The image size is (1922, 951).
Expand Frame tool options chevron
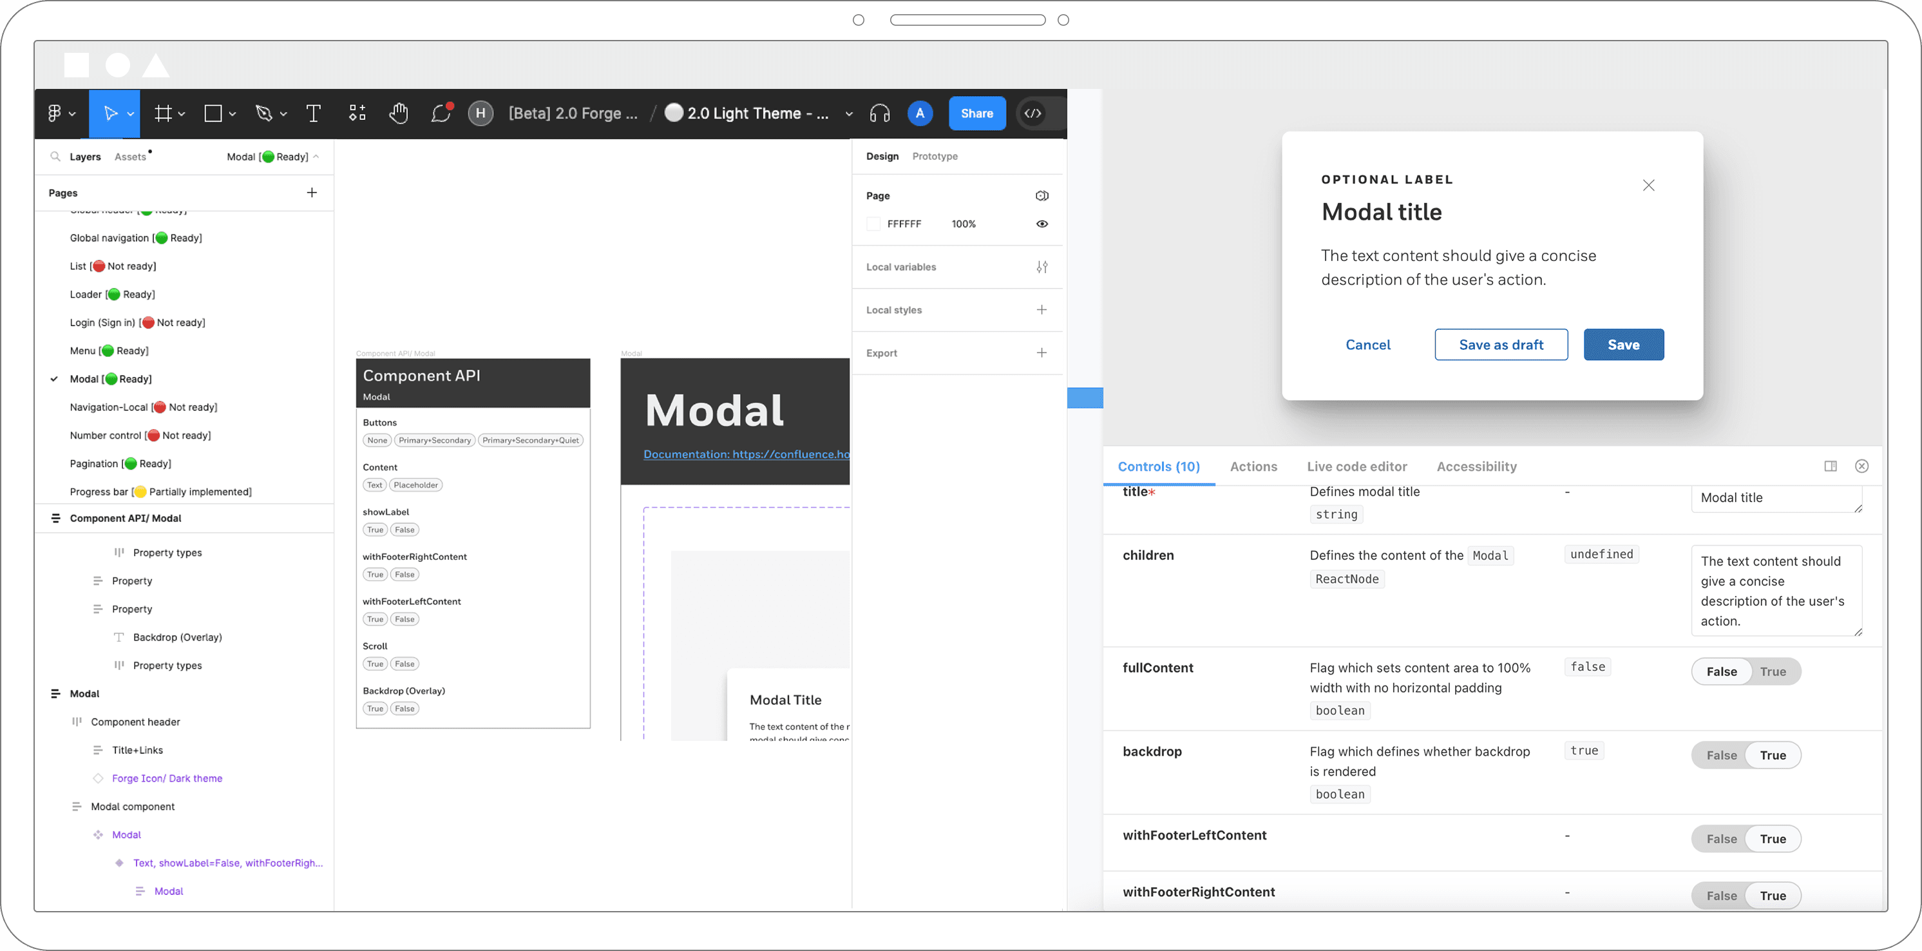click(181, 114)
